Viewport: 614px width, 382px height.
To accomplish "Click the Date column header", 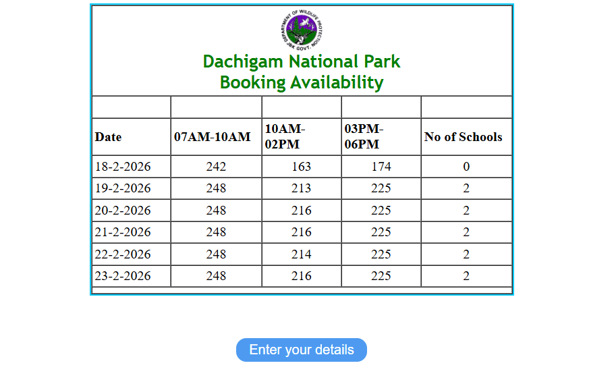I will [x=109, y=137].
